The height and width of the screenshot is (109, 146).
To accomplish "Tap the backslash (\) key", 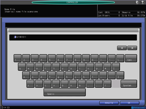I will (x=120, y=58).
